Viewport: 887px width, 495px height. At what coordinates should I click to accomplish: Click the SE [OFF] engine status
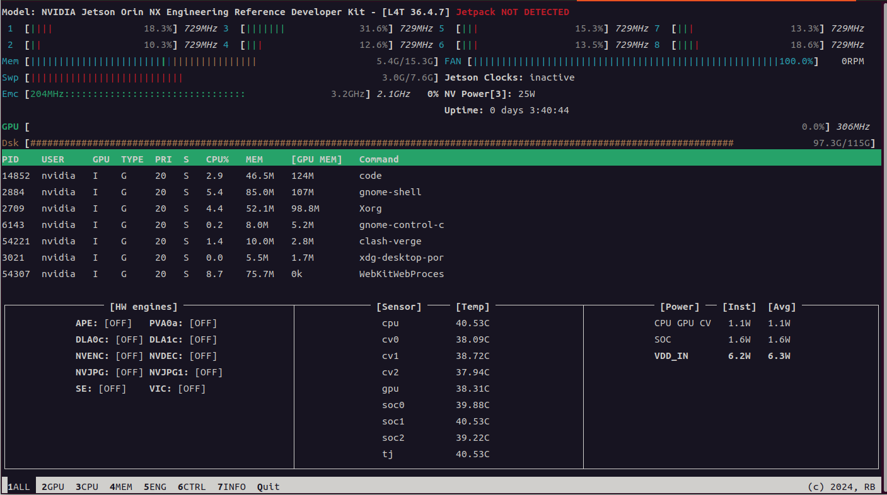101,389
